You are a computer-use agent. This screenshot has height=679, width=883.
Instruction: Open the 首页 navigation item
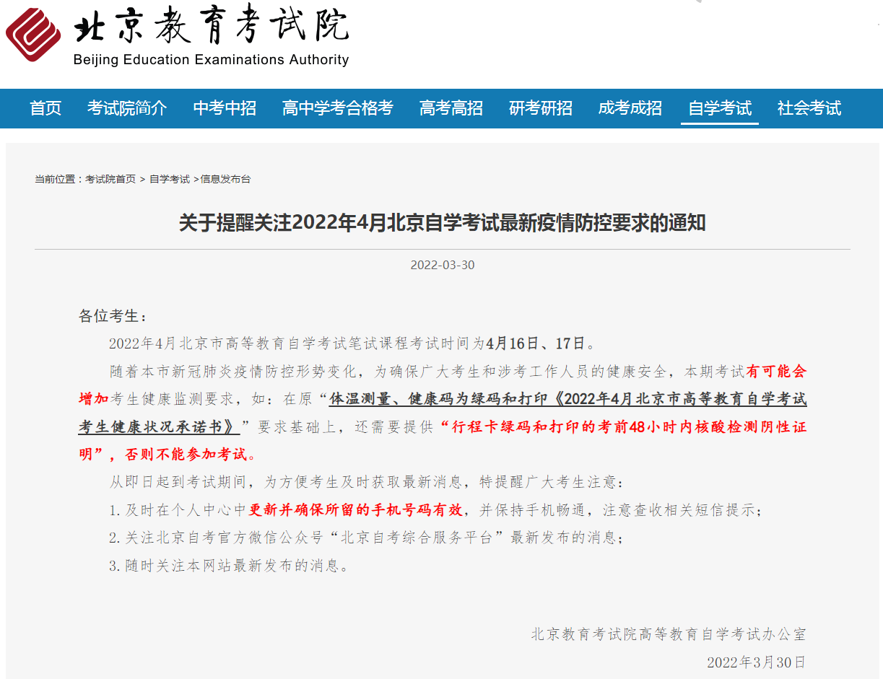pos(45,108)
